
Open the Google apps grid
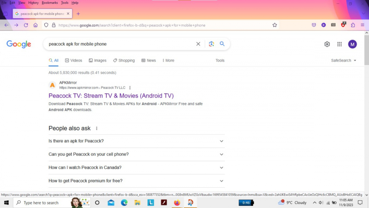pyautogui.click(x=339, y=44)
